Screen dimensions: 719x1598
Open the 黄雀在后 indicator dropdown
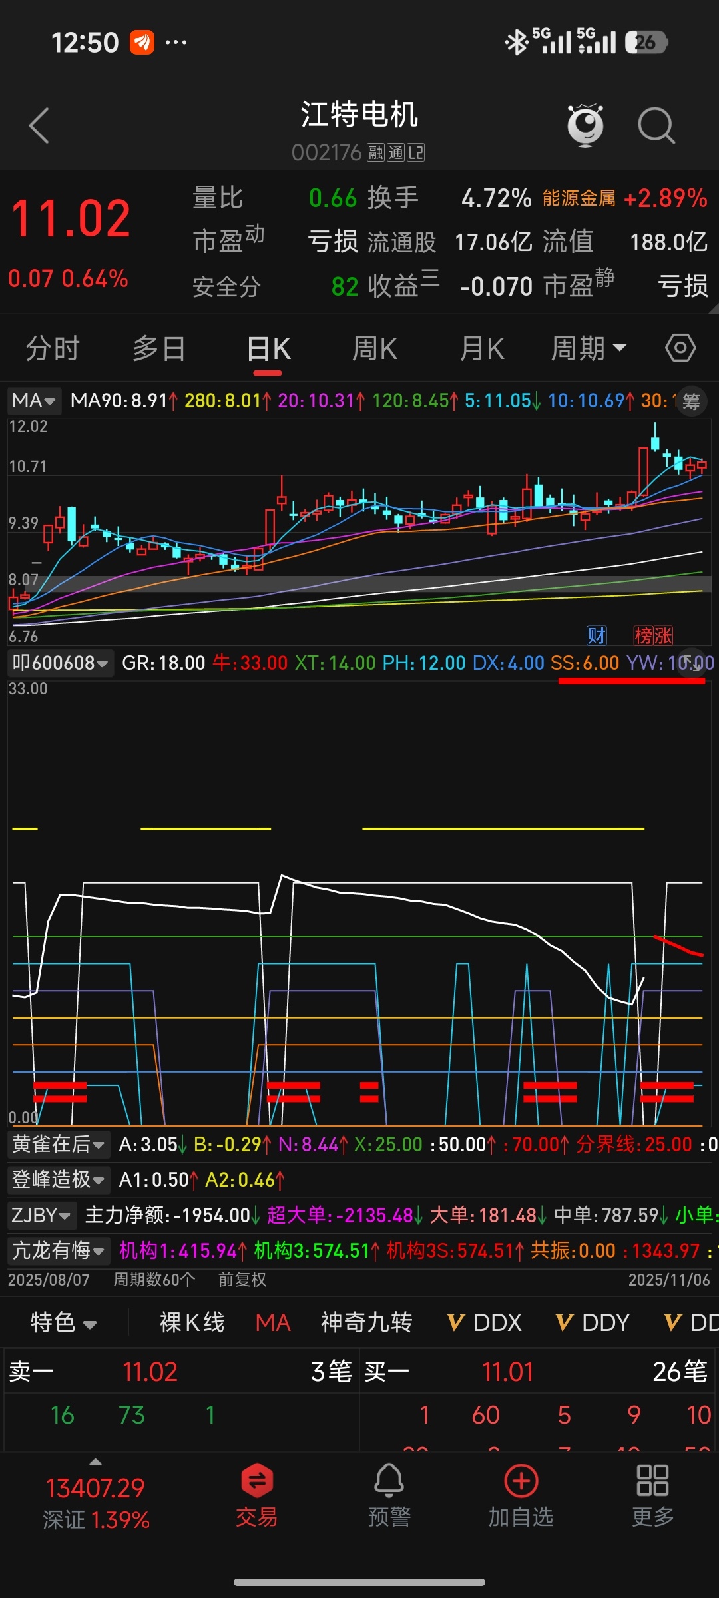59,1145
